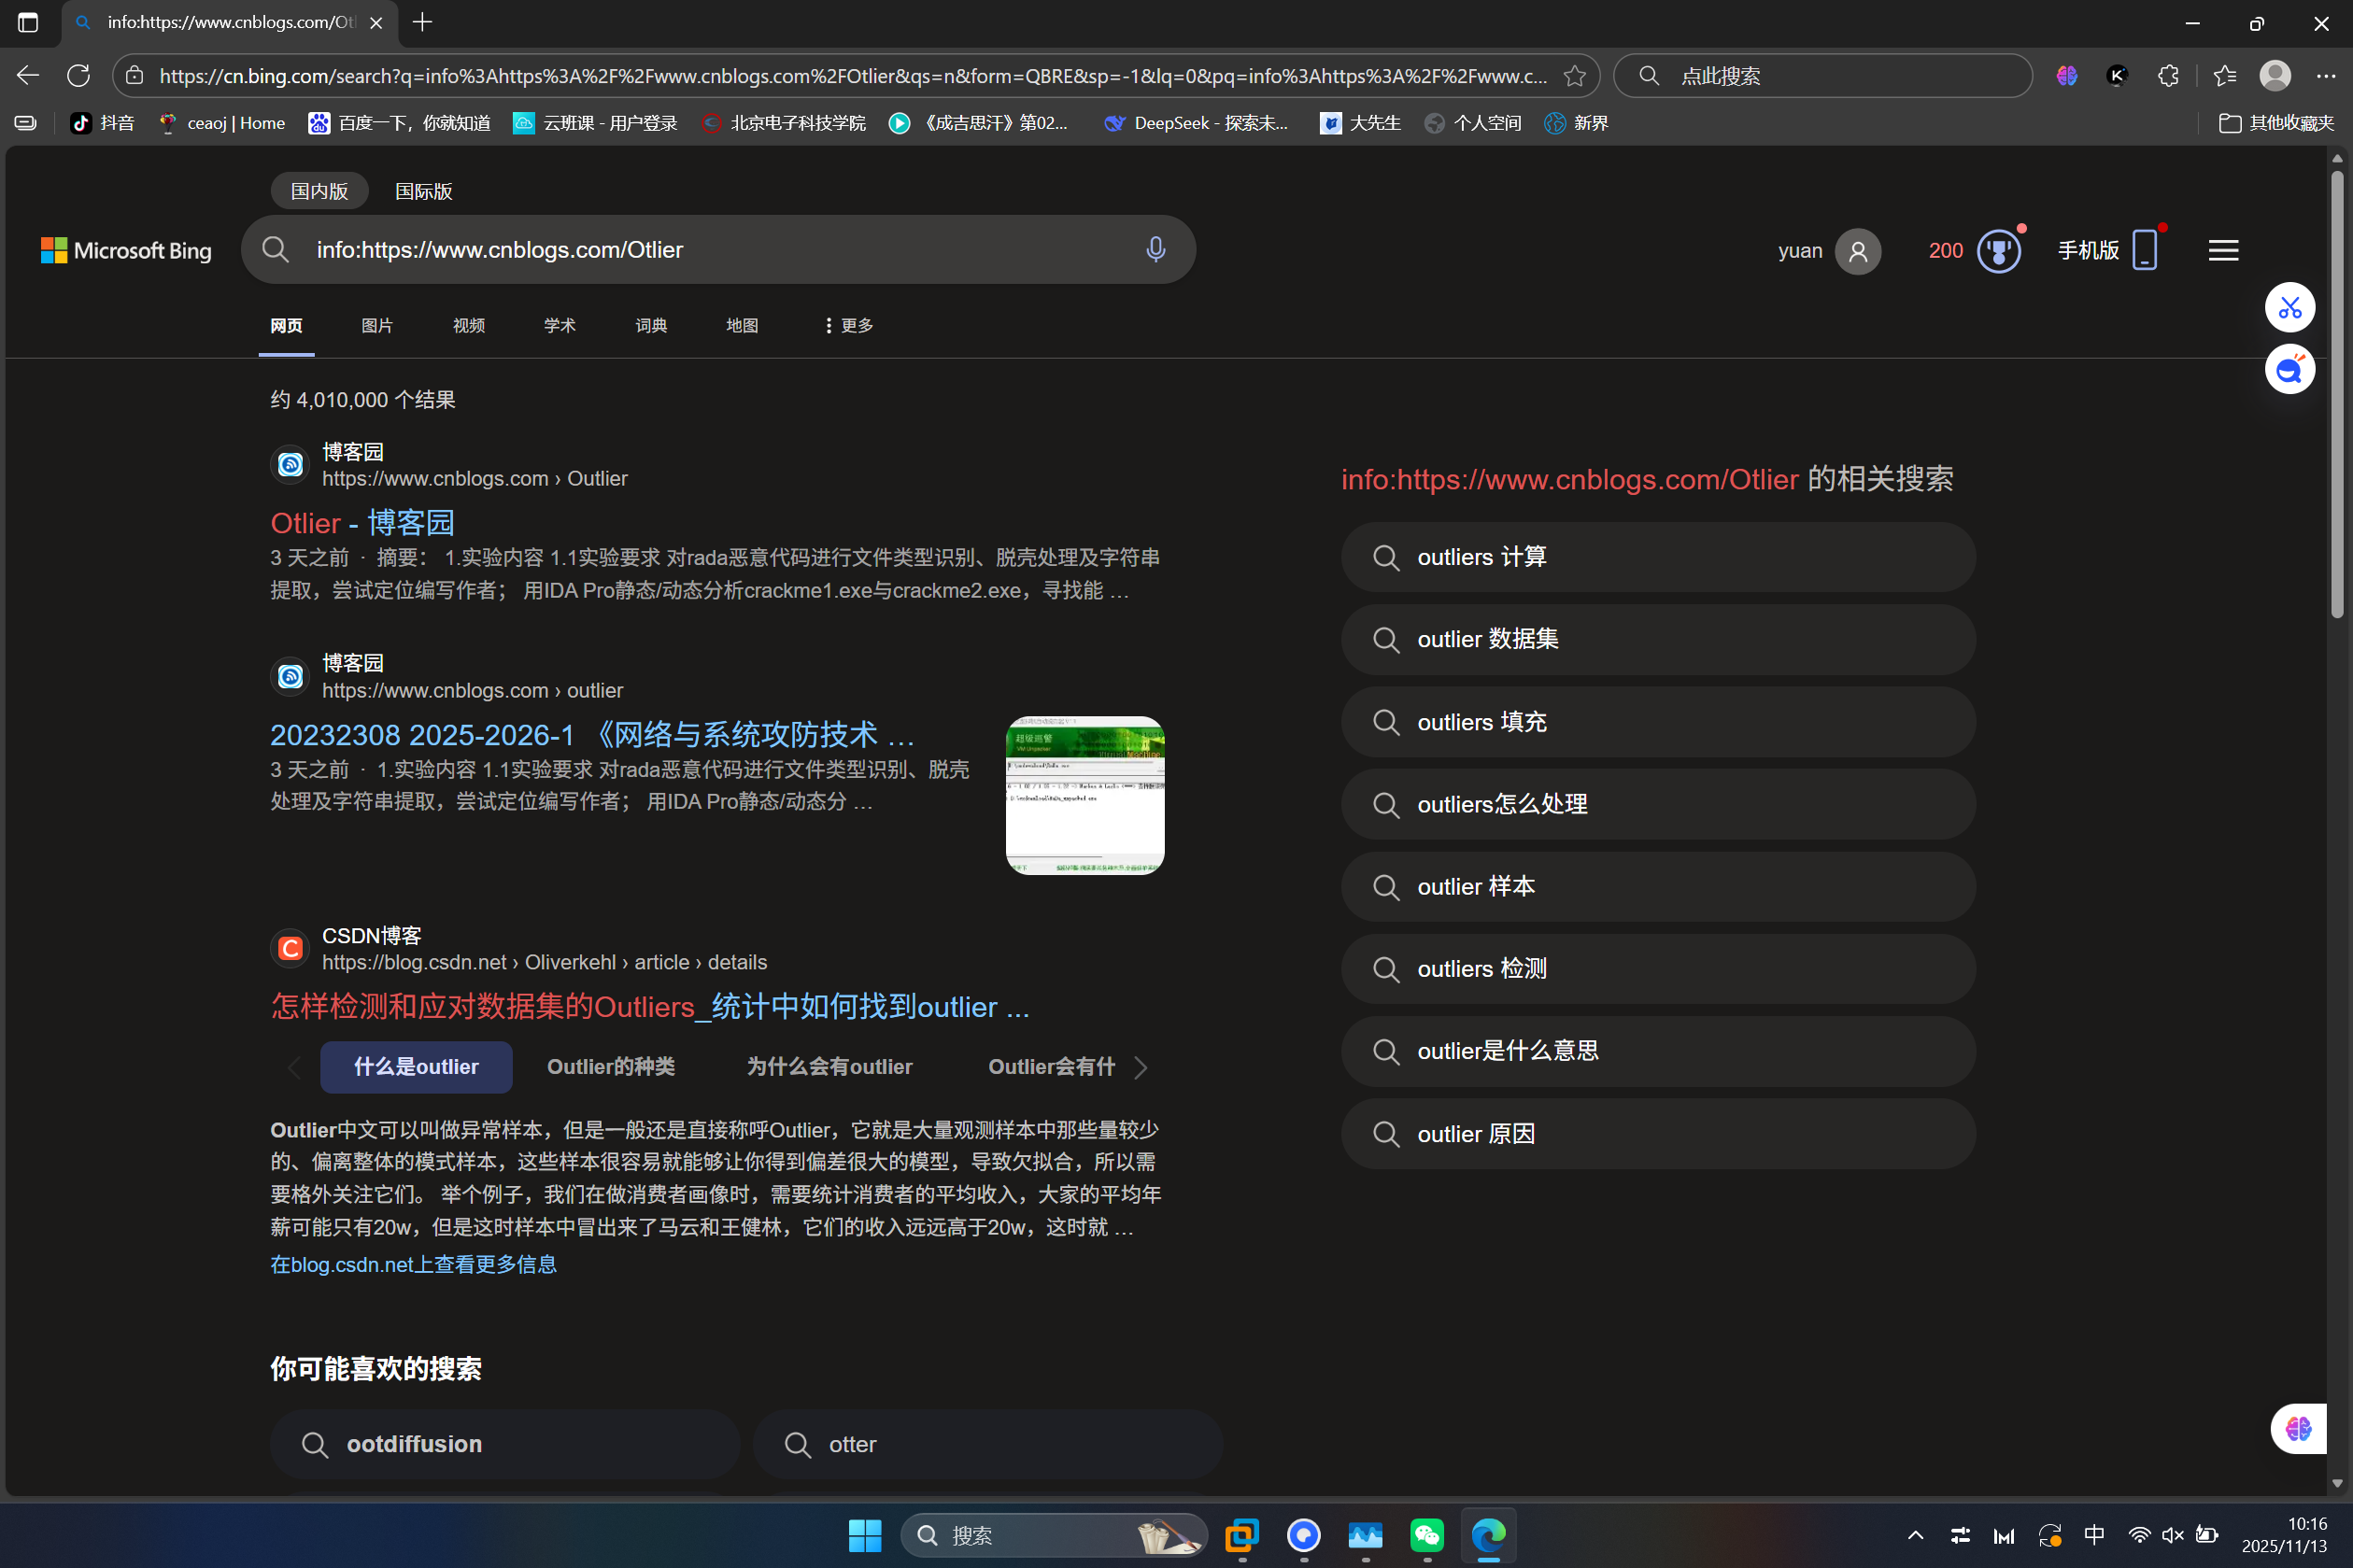
Task: Click the yuan profile avatar icon
Action: pos(1858,251)
